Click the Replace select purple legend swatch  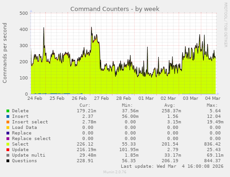[x=8, y=139]
